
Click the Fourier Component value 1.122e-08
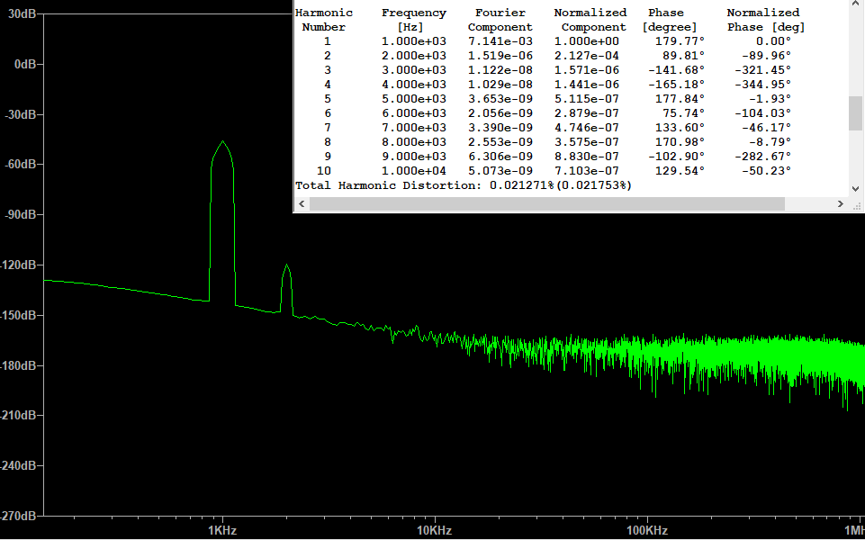pos(500,70)
